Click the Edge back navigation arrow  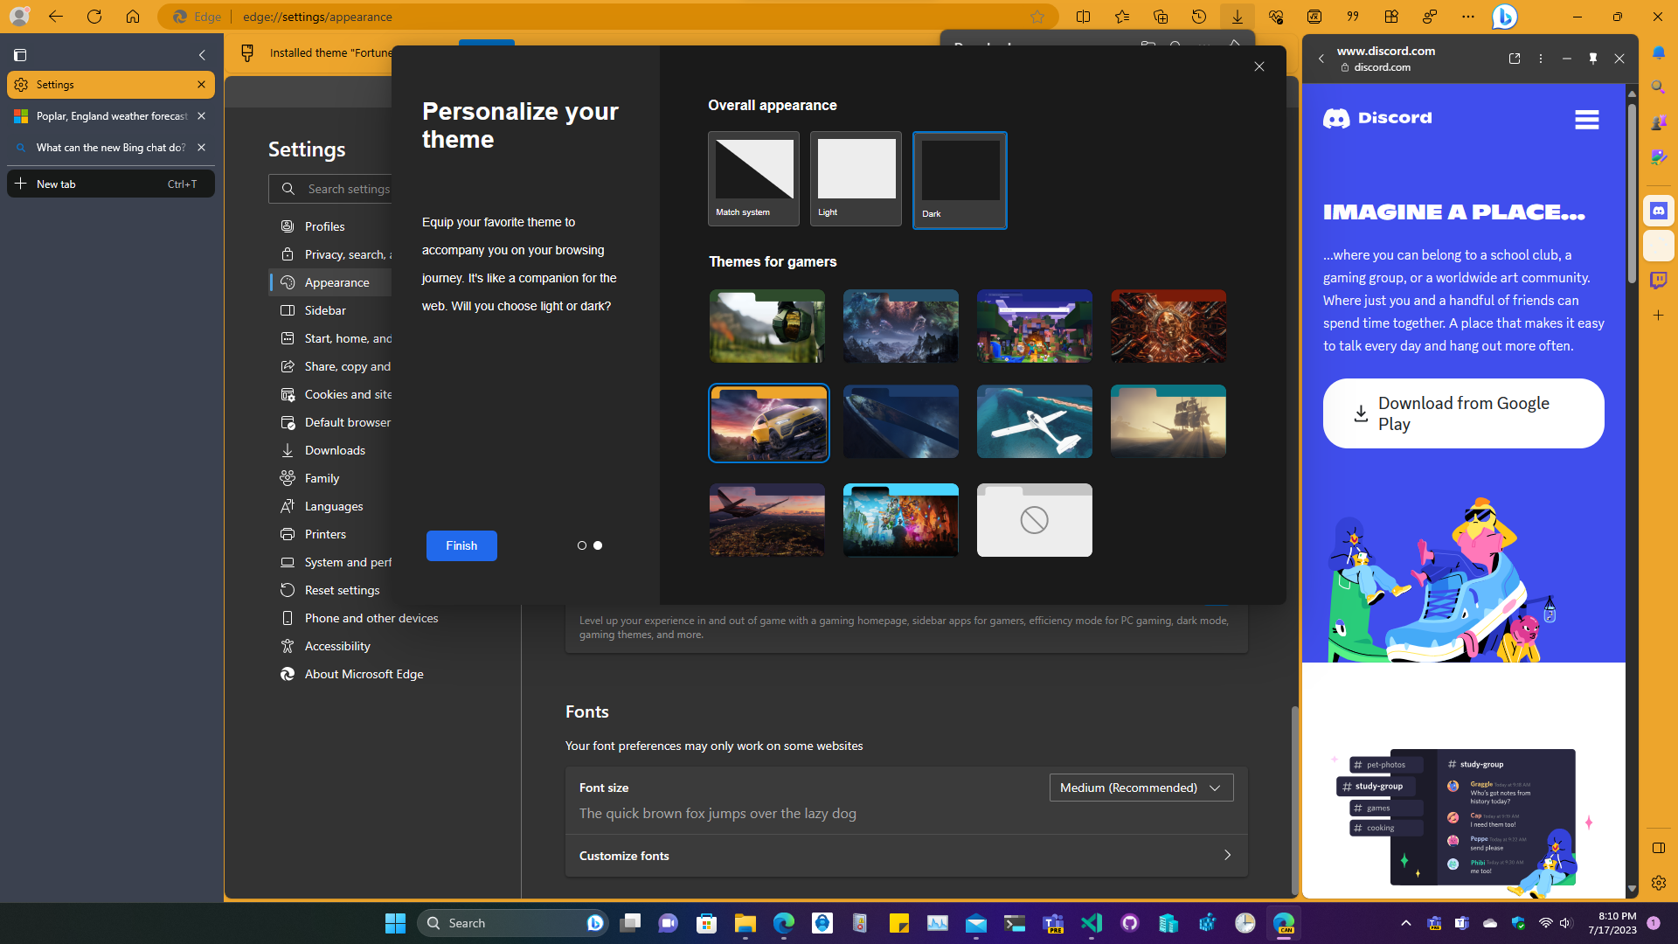tap(55, 17)
